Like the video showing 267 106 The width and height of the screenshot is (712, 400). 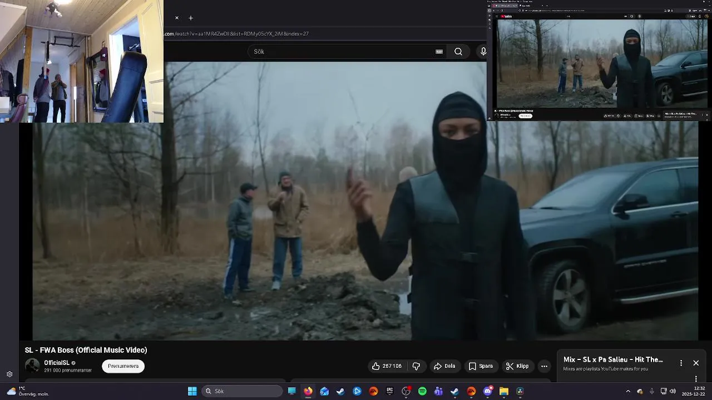pyautogui.click(x=387, y=366)
